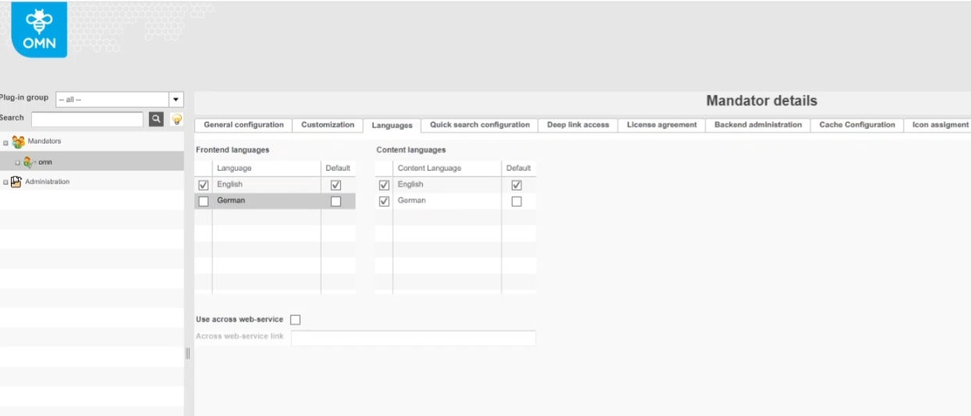Open the Plug-in group dropdown
The image size is (971, 416).
(x=176, y=99)
